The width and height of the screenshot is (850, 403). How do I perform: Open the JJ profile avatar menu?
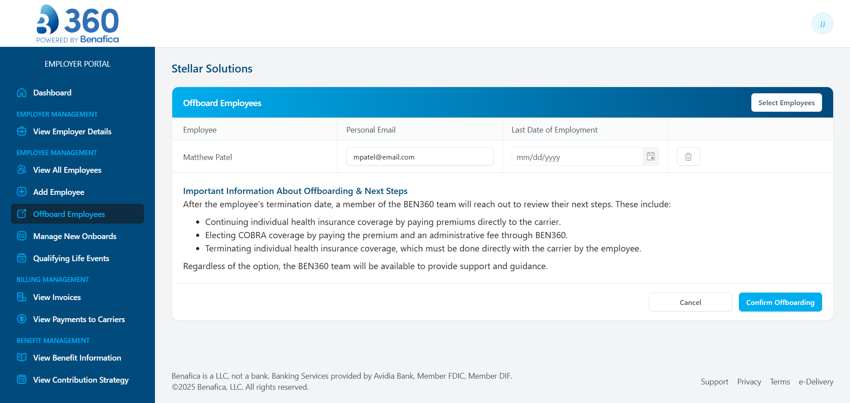point(822,23)
